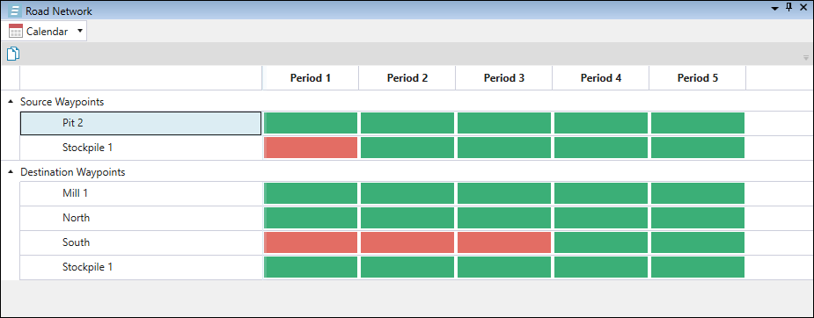Image resolution: width=814 pixels, height=318 pixels.
Task: Toggle North availability in Period 5
Action: (698, 218)
